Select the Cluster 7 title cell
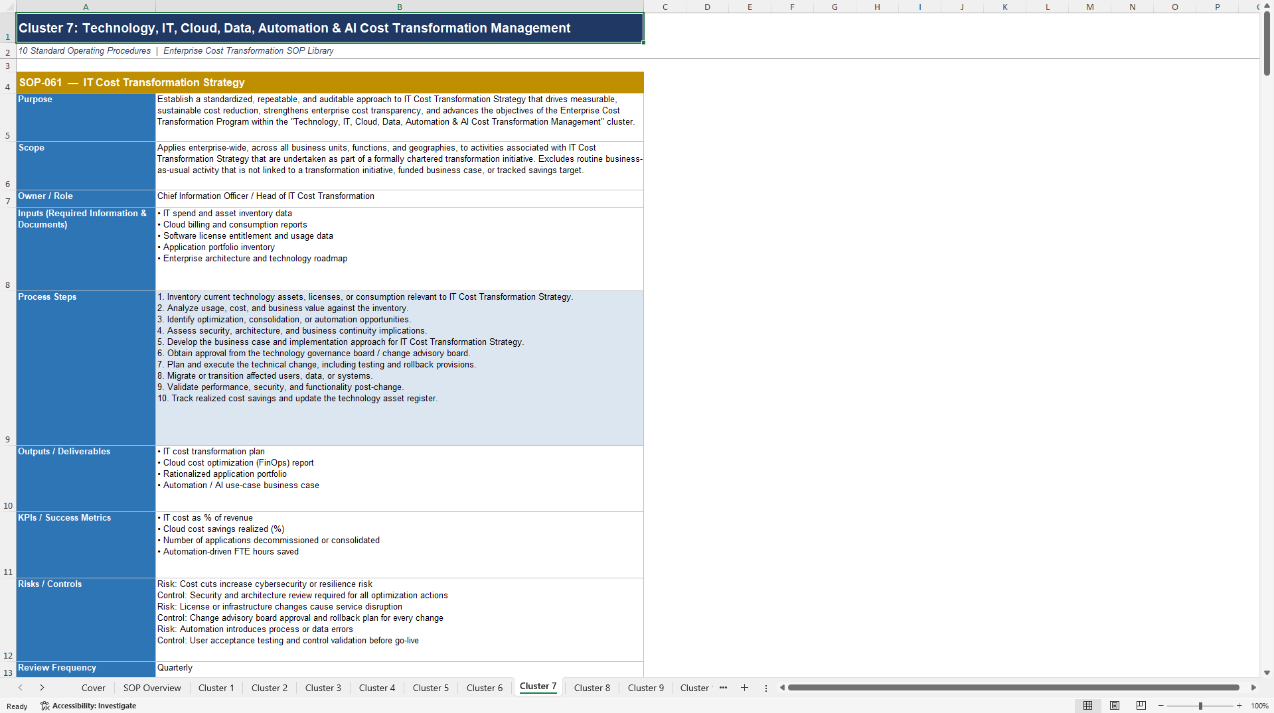 [330, 28]
